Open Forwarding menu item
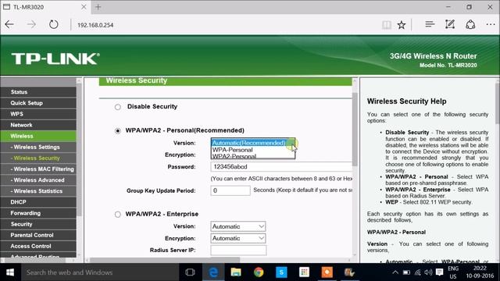The height and width of the screenshot is (281, 500). (38, 213)
